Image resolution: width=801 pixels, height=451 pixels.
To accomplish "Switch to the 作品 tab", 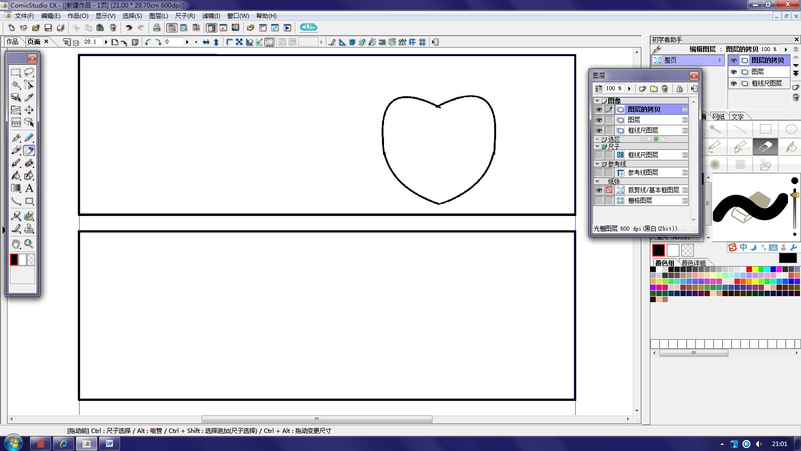I will pos(13,42).
